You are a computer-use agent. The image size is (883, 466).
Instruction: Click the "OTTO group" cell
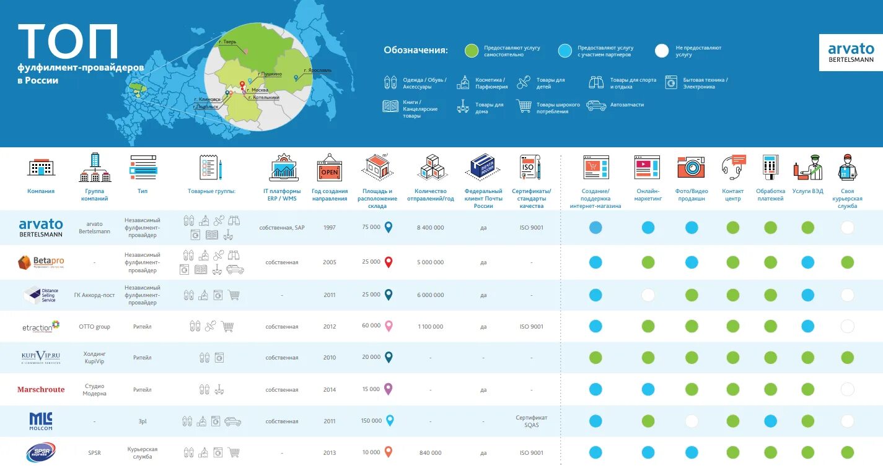click(95, 326)
